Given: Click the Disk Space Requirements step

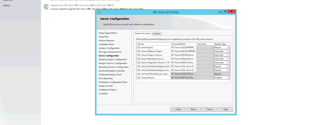Looking at the screenshot, I should [110, 52].
